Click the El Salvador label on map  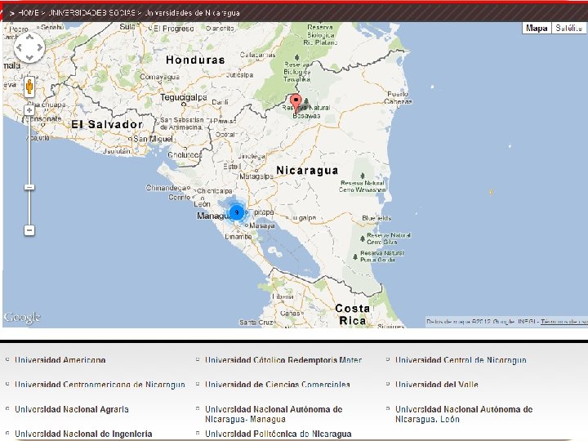click(107, 124)
